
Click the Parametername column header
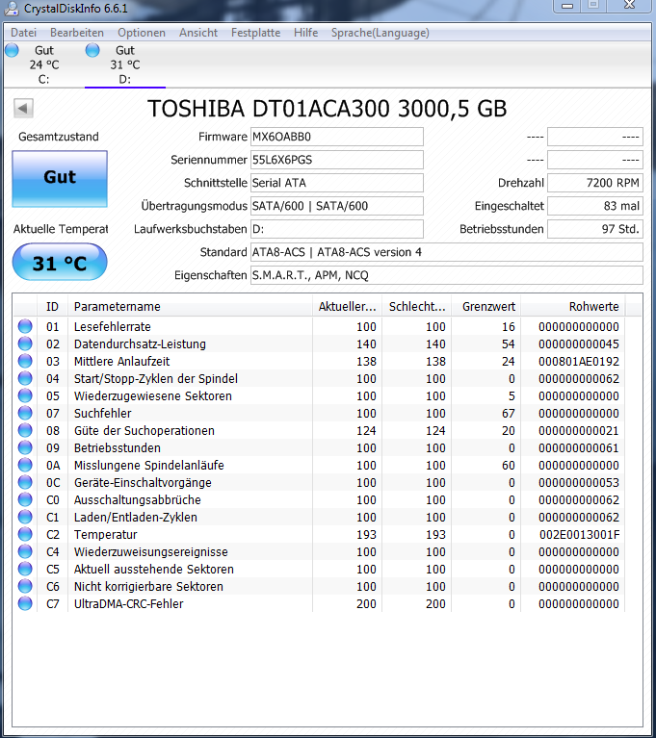pyautogui.click(x=190, y=307)
